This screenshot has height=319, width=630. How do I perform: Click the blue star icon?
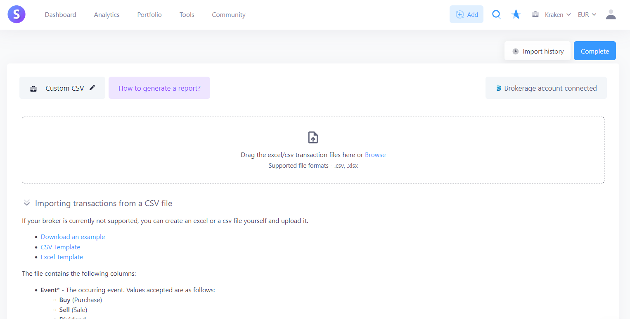click(x=516, y=15)
